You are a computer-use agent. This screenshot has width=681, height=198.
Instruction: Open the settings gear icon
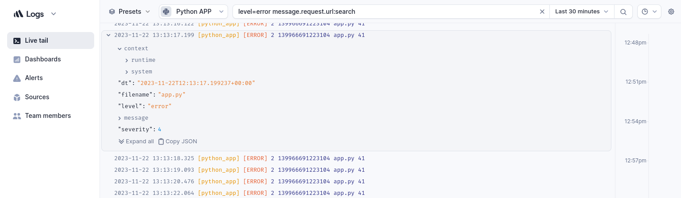tap(671, 12)
